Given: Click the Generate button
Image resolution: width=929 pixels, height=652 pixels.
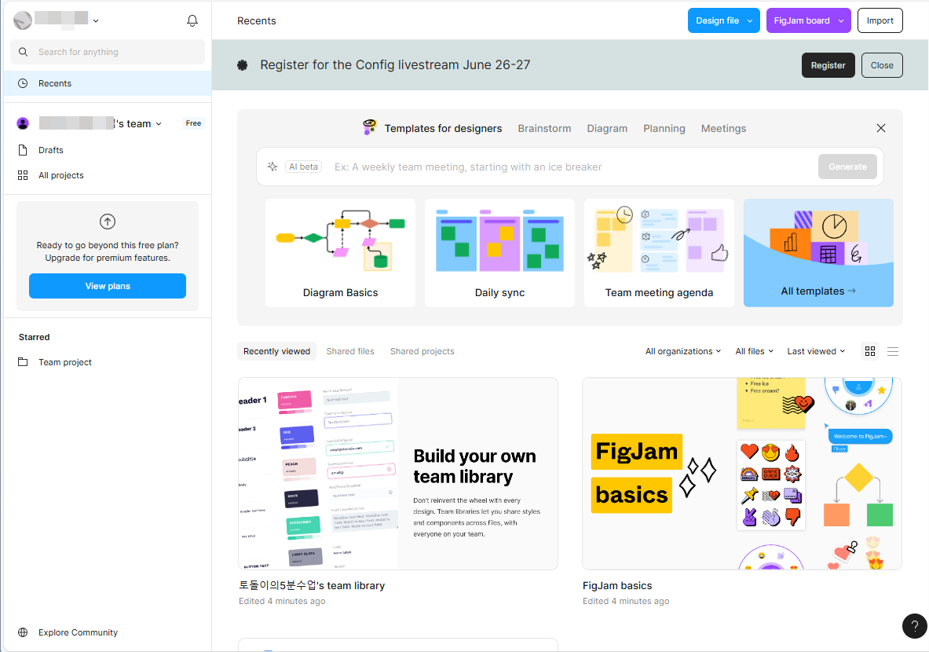Looking at the screenshot, I should coord(847,167).
